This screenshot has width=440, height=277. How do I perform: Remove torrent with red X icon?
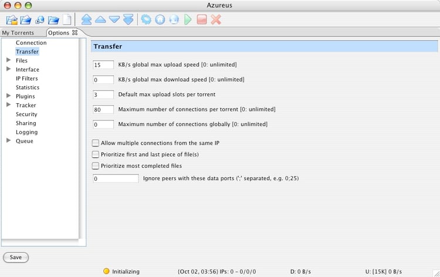[x=216, y=19]
